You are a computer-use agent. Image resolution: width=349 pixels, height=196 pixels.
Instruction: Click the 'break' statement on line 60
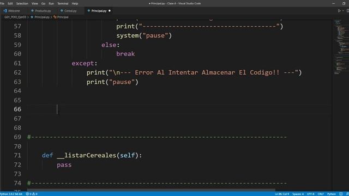coord(125,54)
